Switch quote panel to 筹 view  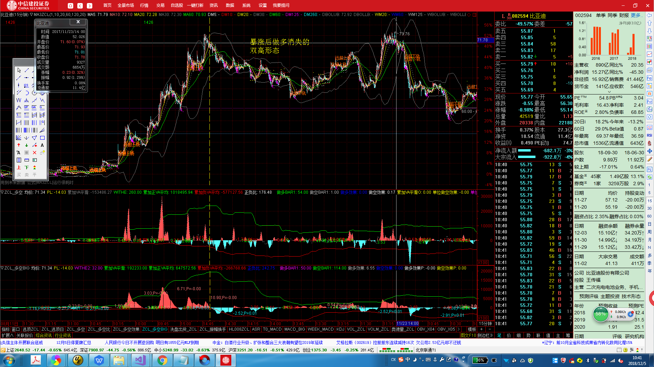pos(568,335)
